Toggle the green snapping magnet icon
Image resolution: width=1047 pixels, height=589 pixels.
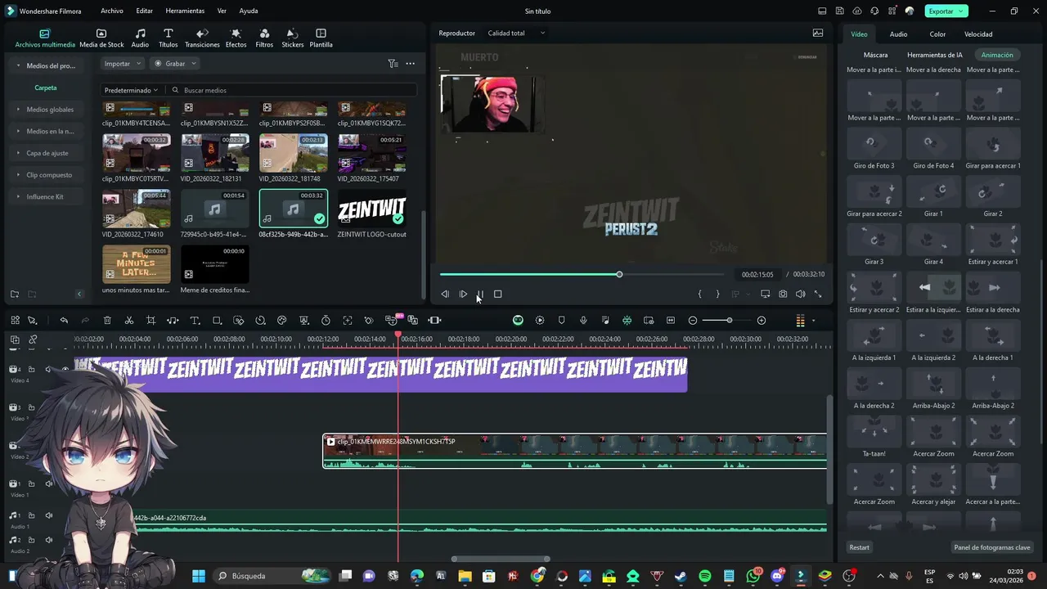pyautogui.click(x=627, y=320)
